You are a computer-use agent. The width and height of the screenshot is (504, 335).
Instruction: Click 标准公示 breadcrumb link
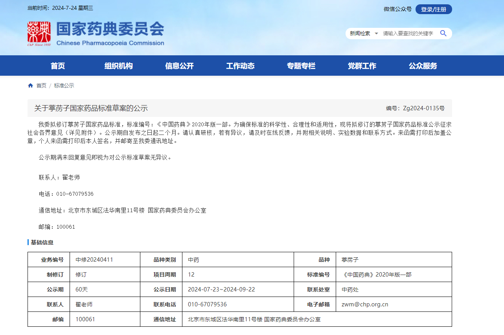(64, 86)
